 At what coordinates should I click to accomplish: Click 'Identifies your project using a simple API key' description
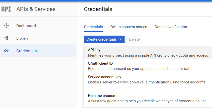pos(148,55)
